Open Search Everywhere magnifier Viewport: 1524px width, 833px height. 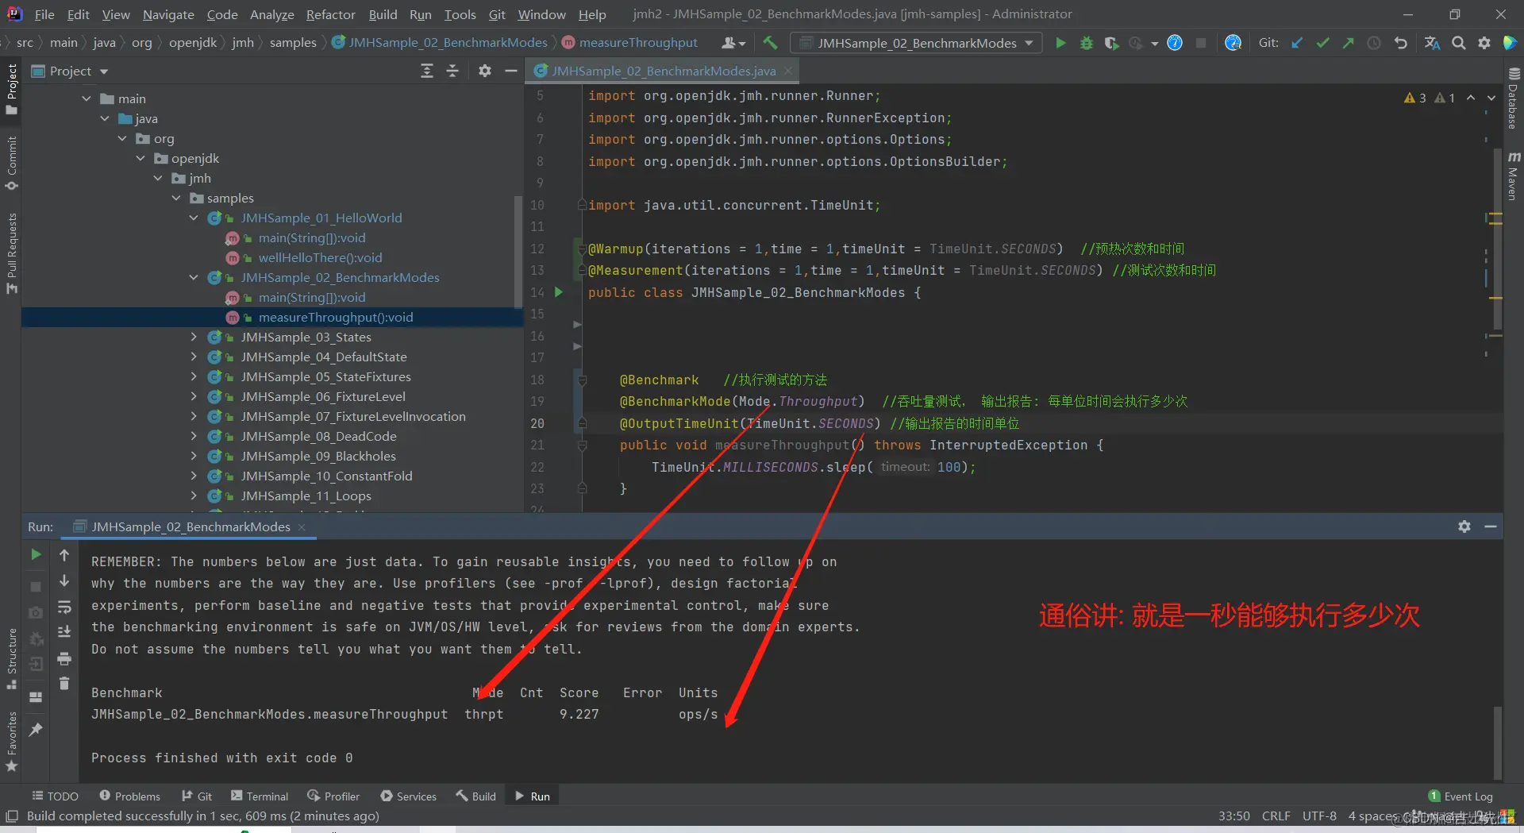[1459, 43]
